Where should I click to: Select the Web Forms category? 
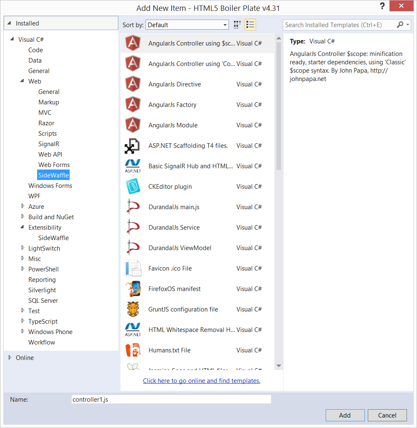coord(54,165)
